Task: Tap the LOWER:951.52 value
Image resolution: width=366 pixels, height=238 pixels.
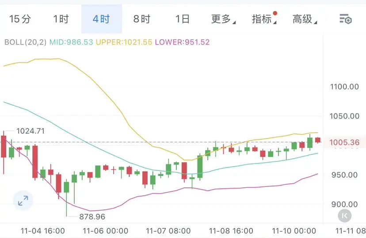Action: (182, 42)
